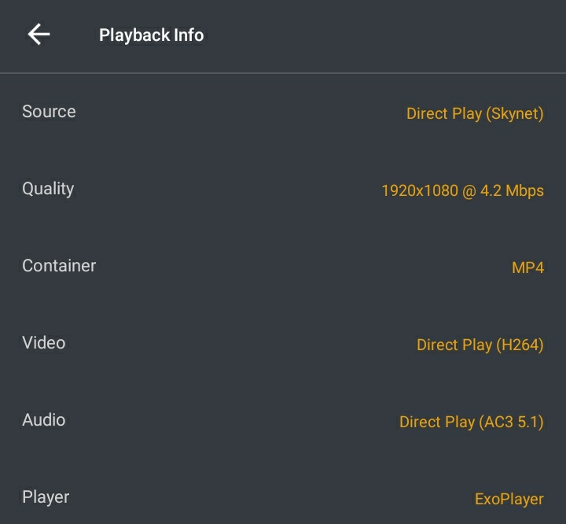This screenshot has width=566, height=524.
Task: Click the MP4 container value
Action: (x=527, y=268)
